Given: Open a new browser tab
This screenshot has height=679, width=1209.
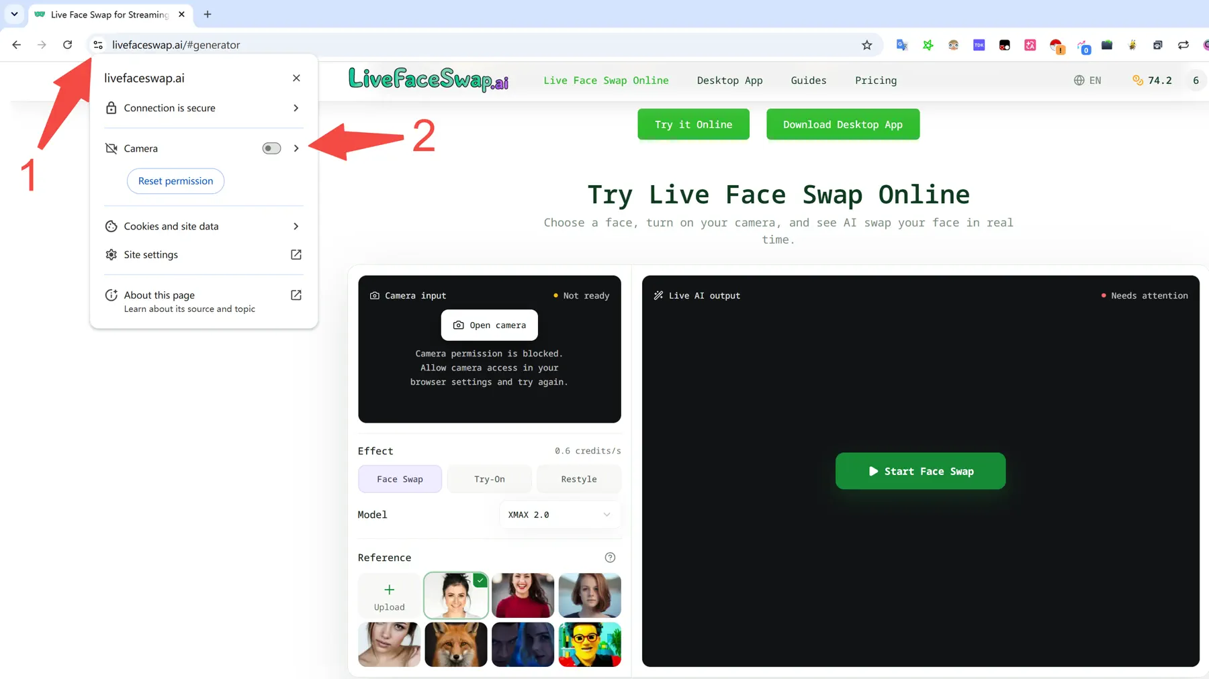Looking at the screenshot, I should point(208,14).
